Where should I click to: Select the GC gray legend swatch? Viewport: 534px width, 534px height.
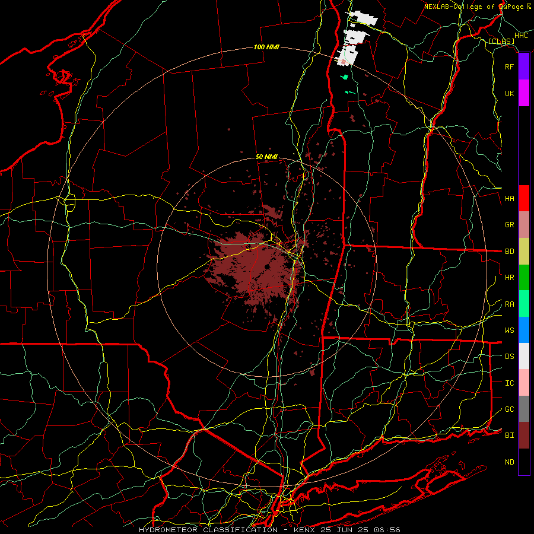524,409
